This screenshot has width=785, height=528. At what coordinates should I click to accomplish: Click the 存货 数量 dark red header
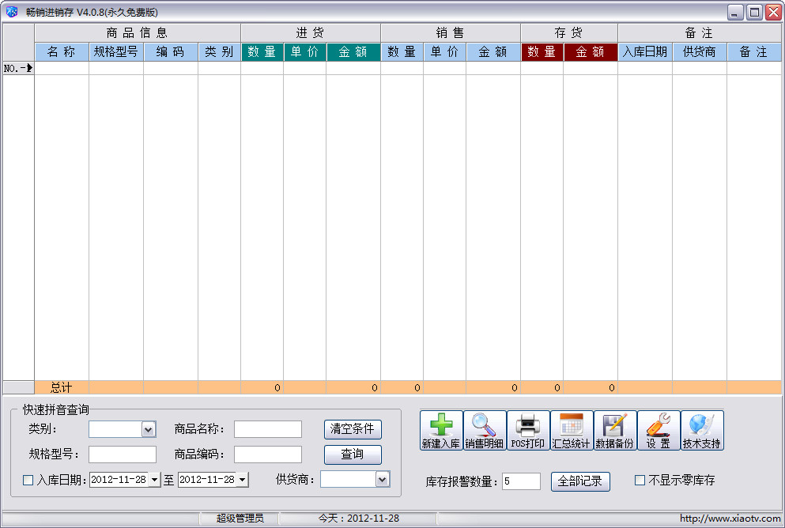[542, 51]
